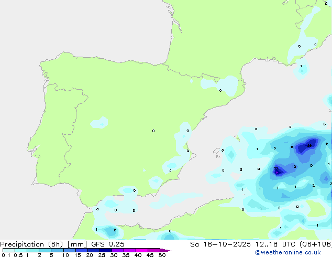Click the 0.5–1 mm legend swatch
332x257 pixels.
[x=21, y=250]
